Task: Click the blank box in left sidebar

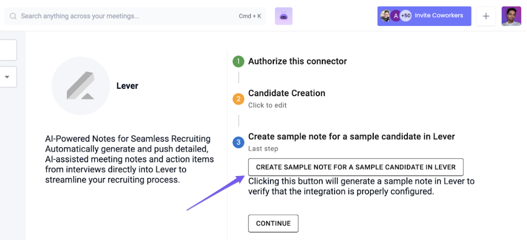Action: (x=8, y=50)
